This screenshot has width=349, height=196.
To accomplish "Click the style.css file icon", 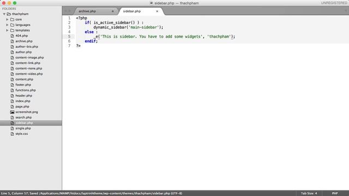I will click(x=12, y=134).
